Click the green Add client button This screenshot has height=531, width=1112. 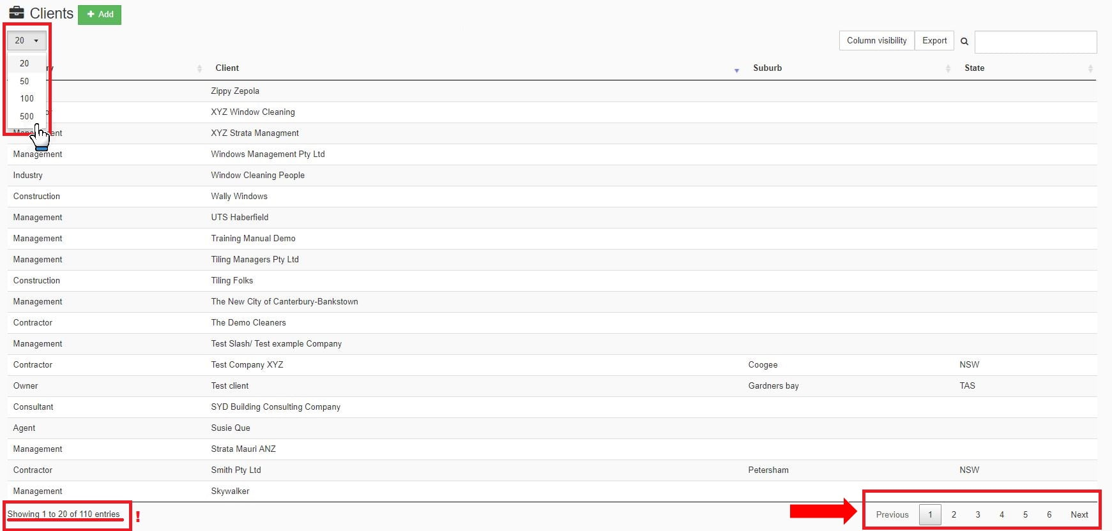pyautogui.click(x=100, y=15)
